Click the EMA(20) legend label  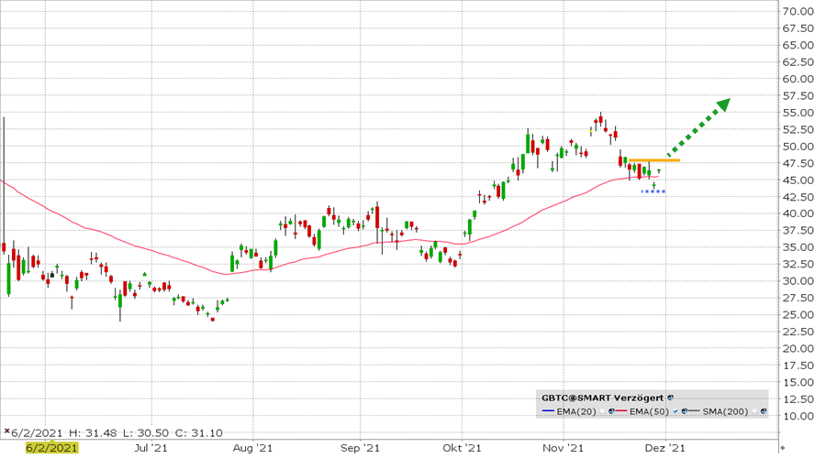(576, 411)
